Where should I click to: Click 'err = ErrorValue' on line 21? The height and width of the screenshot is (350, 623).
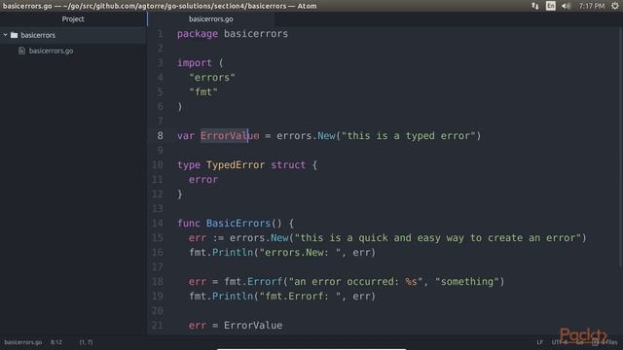click(236, 326)
